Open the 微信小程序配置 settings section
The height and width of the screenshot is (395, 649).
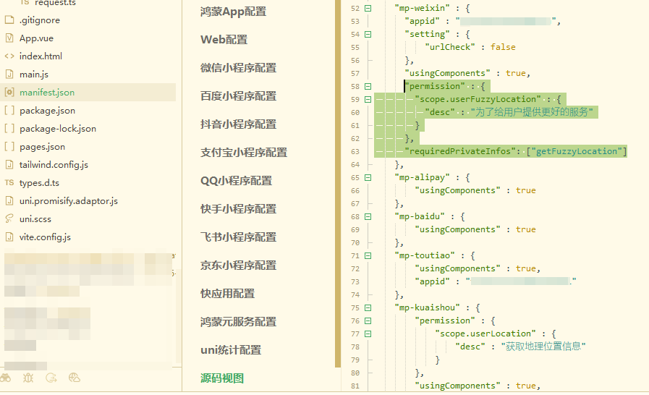(x=238, y=68)
